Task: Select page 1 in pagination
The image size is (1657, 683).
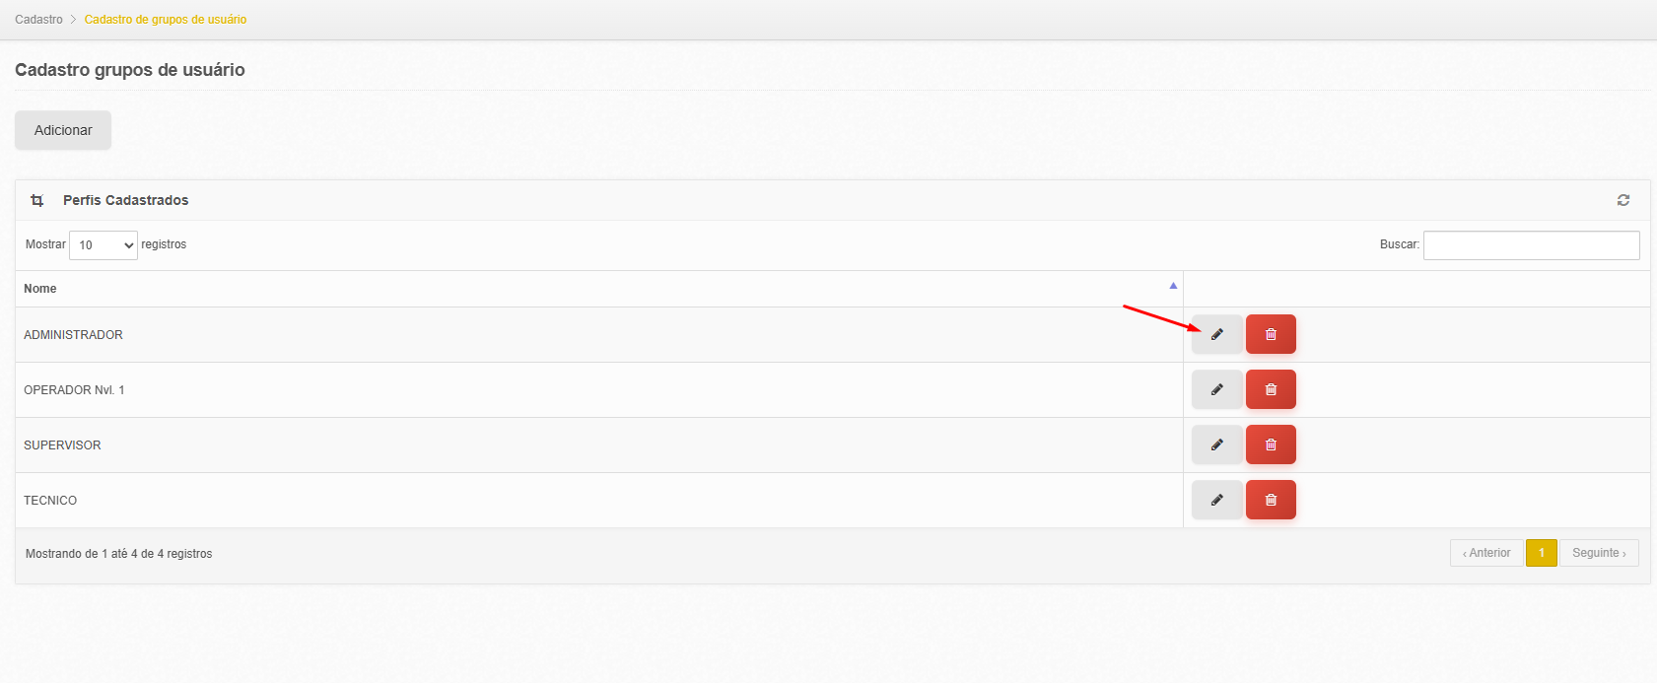Action: tap(1542, 553)
